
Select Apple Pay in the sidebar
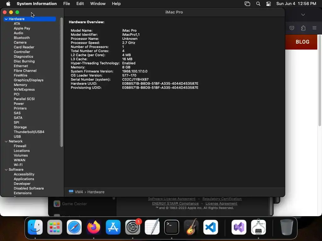click(22, 28)
